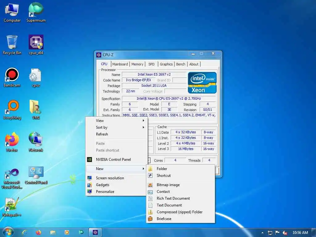This screenshot has height=237, width=316.
Task: Open the Computer desktop icon
Action: (12, 13)
